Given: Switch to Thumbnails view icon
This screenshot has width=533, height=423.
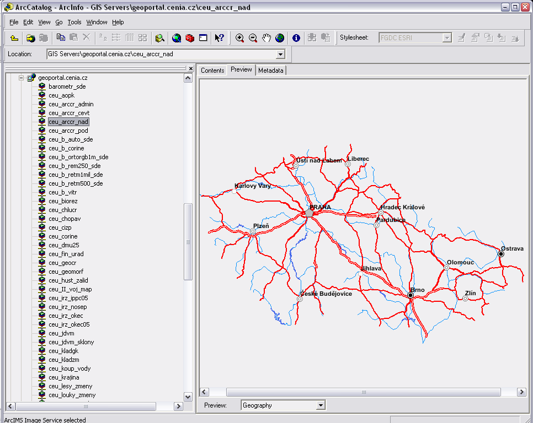Looking at the screenshot, I should (x=143, y=37).
